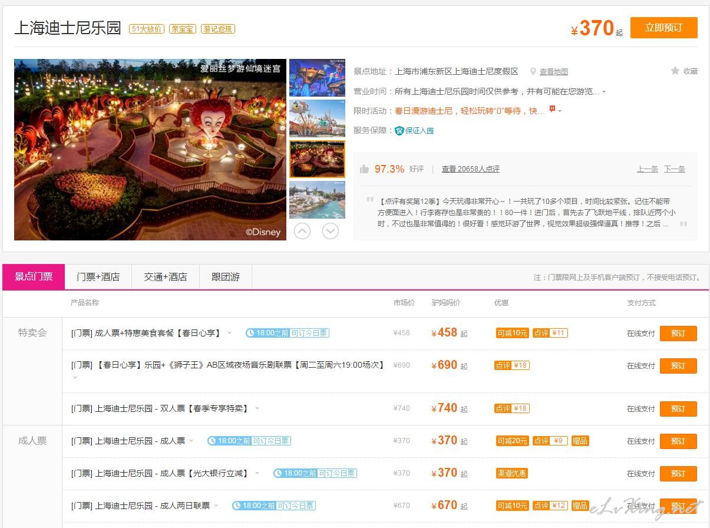Expand 上海迪士尼乐园 - 成人票 details arrow
710x528 pixels.
191,440
